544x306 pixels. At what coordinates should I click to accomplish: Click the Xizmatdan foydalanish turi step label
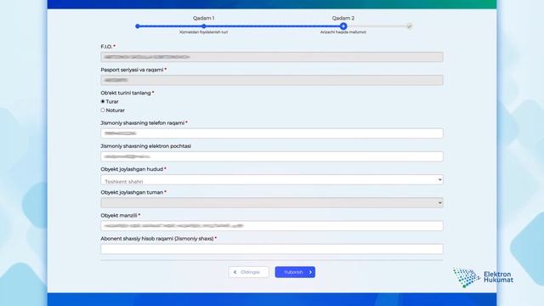[x=204, y=32]
